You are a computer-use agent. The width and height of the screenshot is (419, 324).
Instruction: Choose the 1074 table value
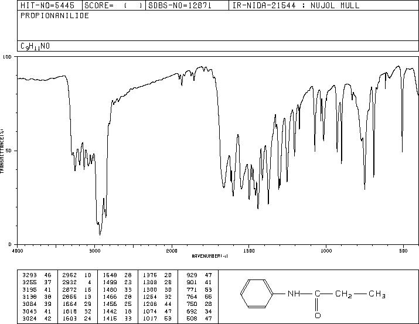tap(150, 312)
